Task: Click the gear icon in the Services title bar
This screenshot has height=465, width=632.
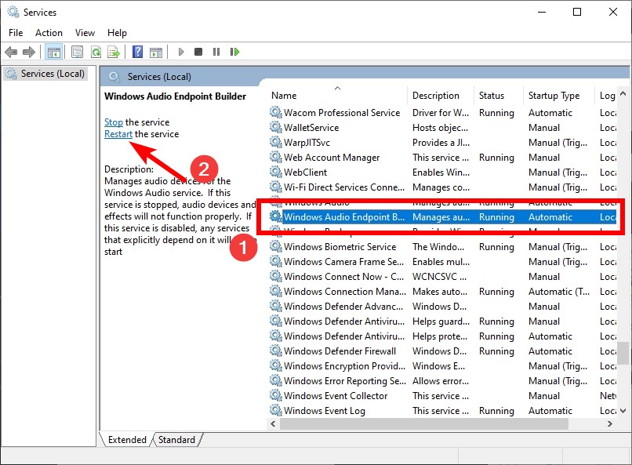Action: coord(13,12)
